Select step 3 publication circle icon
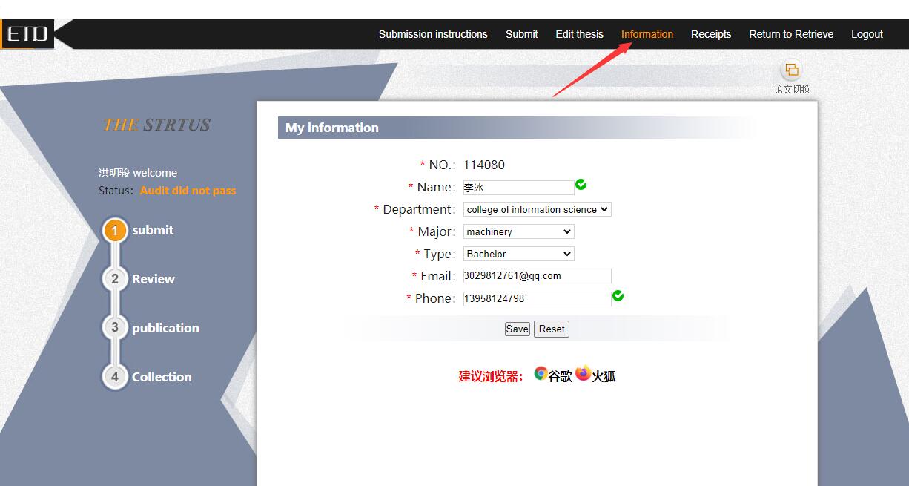Image resolution: width=909 pixels, height=486 pixels. [x=114, y=328]
